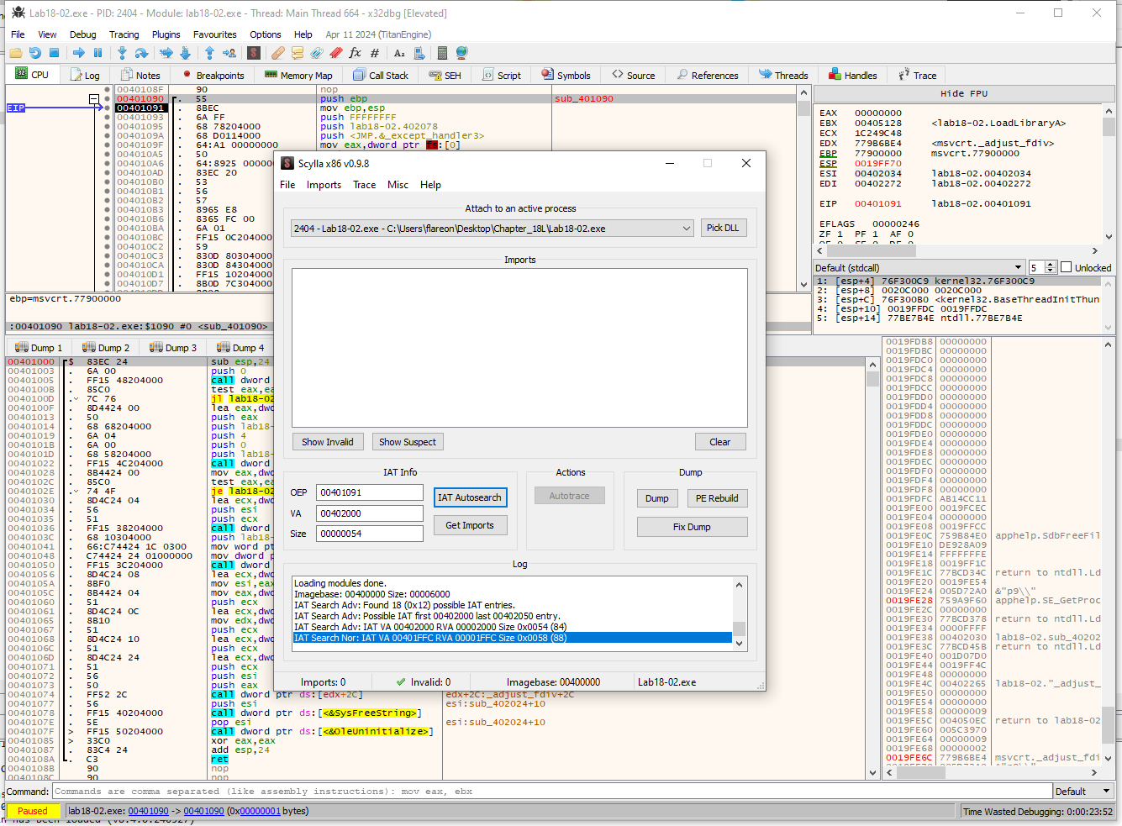Viewport: 1122px width, 826px height.
Task: Click the globe toolbar icon
Action: [461, 53]
